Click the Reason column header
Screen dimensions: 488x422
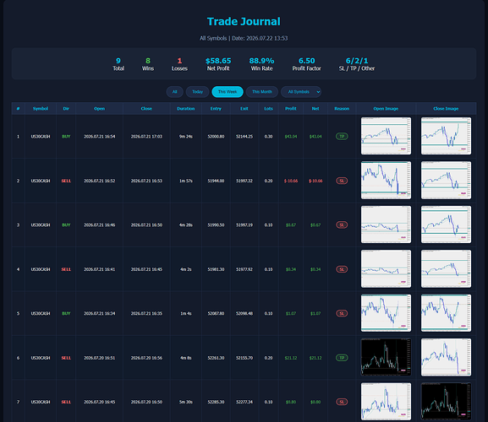tap(342, 109)
